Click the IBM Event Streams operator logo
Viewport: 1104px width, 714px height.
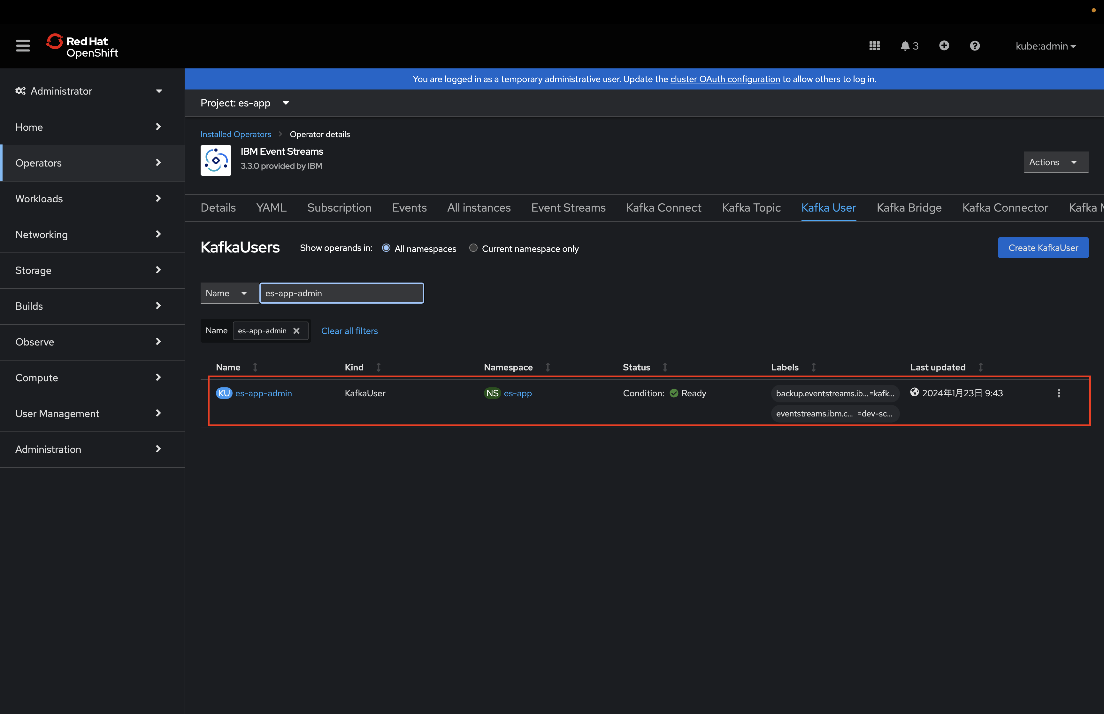point(215,160)
